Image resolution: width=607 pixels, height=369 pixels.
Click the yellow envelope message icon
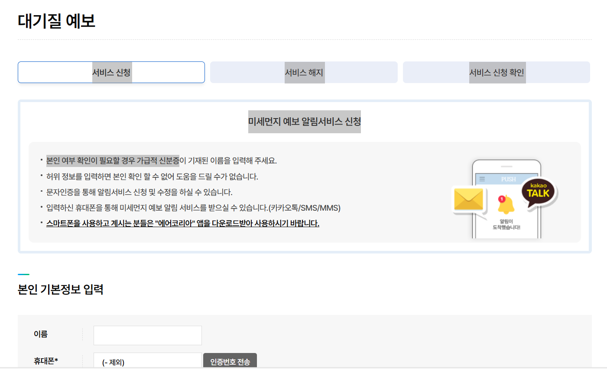pyautogui.click(x=468, y=199)
